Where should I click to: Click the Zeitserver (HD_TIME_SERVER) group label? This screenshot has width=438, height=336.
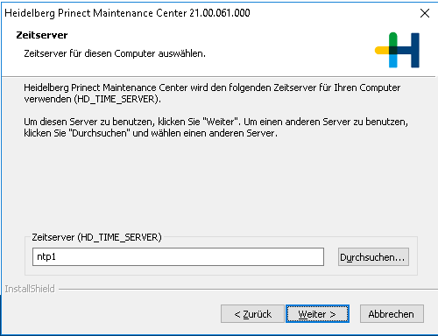[96, 237]
